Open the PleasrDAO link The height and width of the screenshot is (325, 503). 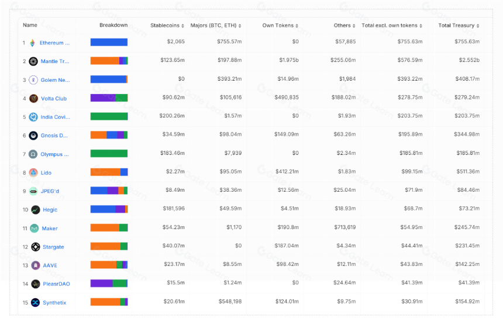click(x=57, y=284)
